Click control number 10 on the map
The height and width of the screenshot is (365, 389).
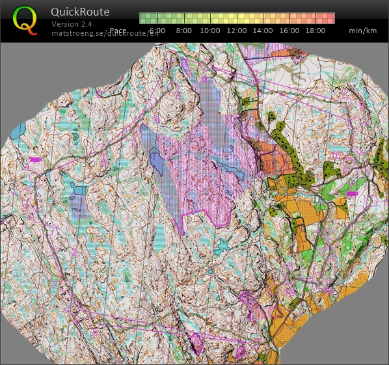tap(336, 155)
